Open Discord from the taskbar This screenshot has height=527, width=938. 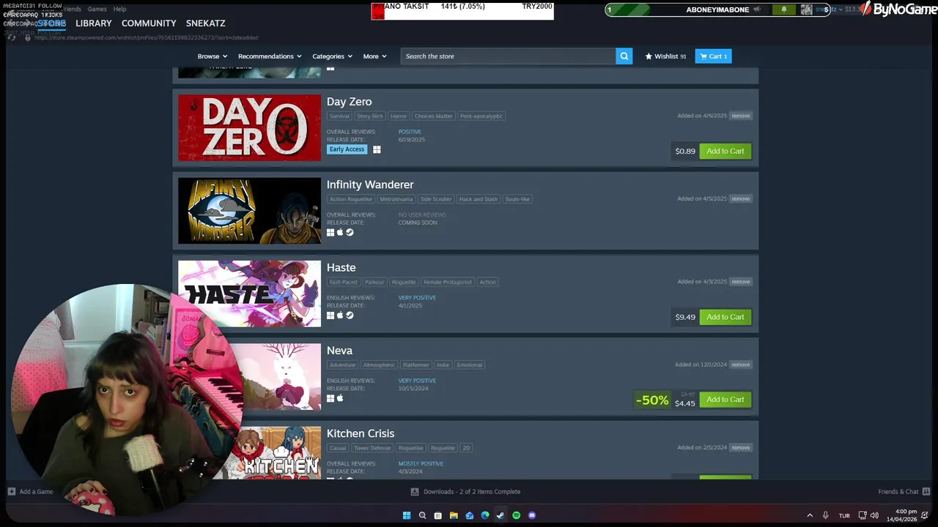click(x=532, y=515)
